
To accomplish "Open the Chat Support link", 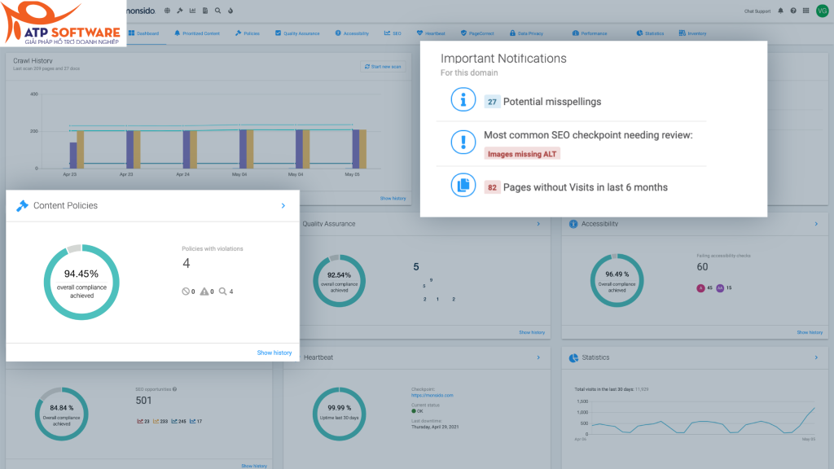I will pyautogui.click(x=757, y=11).
